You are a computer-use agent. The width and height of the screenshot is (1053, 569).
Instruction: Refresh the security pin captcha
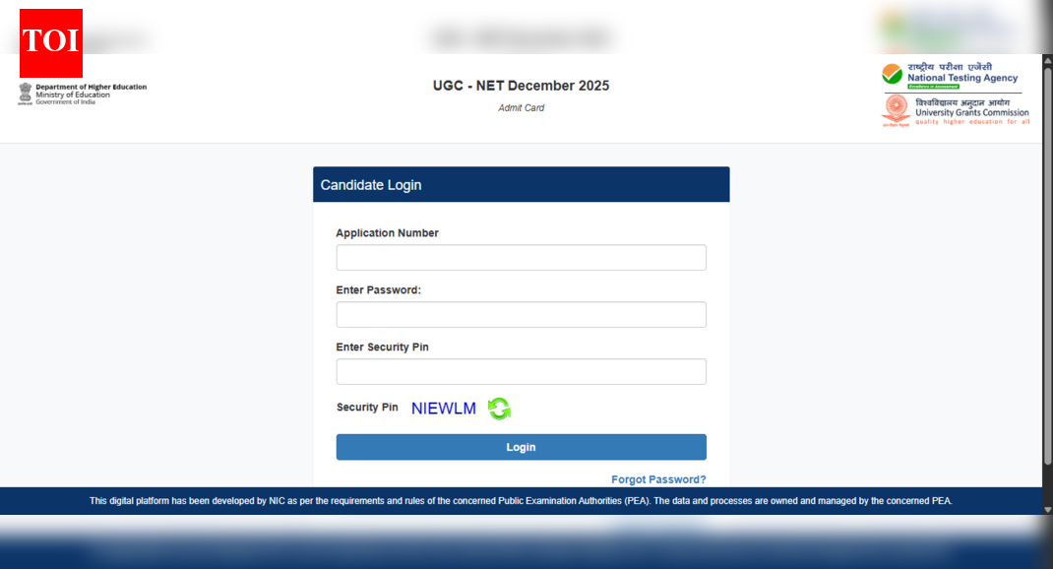(x=498, y=408)
